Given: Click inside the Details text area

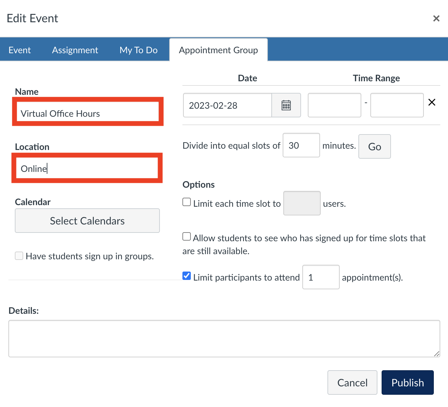Looking at the screenshot, I should [224, 339].
